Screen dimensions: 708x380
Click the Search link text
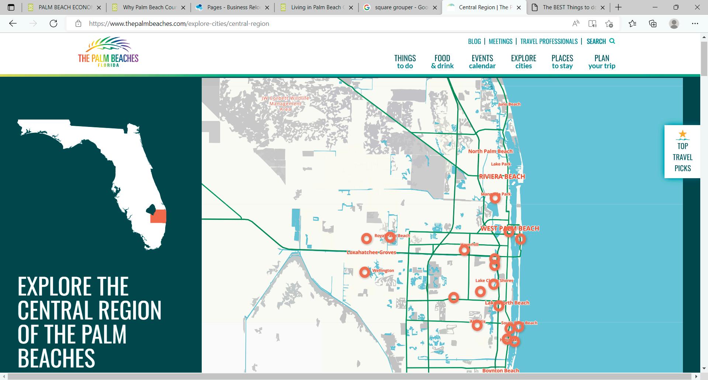point(596,41)
